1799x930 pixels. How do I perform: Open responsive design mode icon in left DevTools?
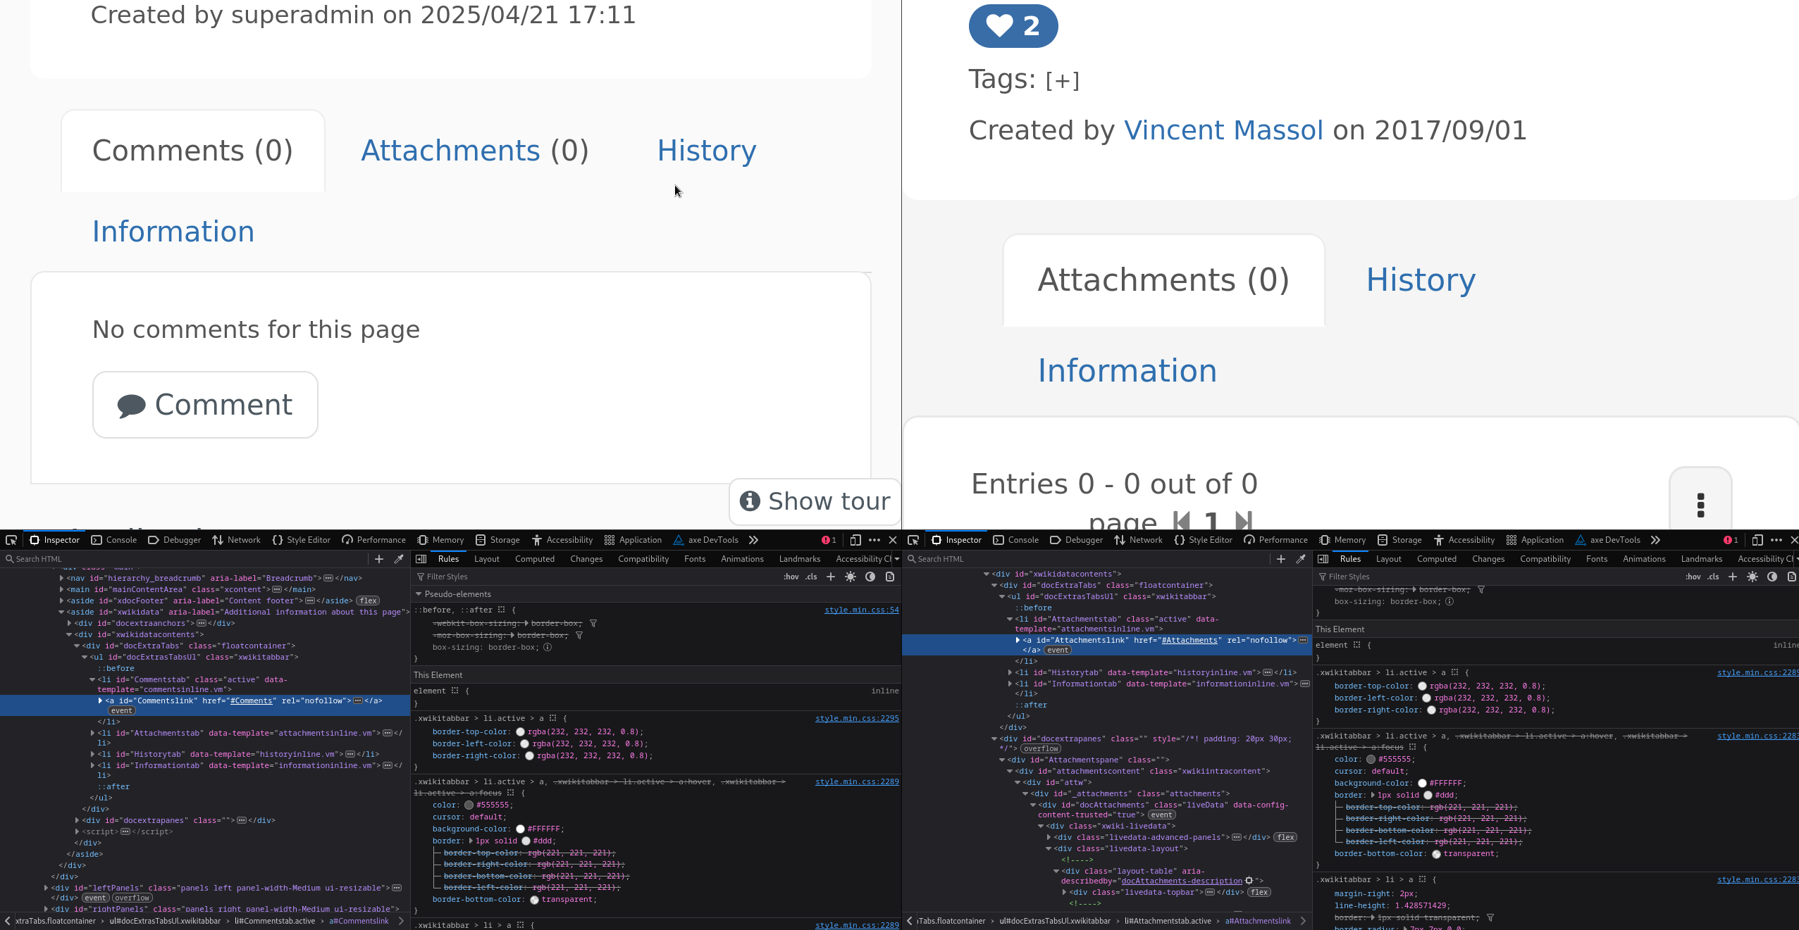coord(855,540)
